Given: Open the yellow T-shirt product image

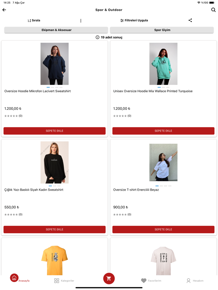Looking at the screenshot, I should [x=54, y=260].
